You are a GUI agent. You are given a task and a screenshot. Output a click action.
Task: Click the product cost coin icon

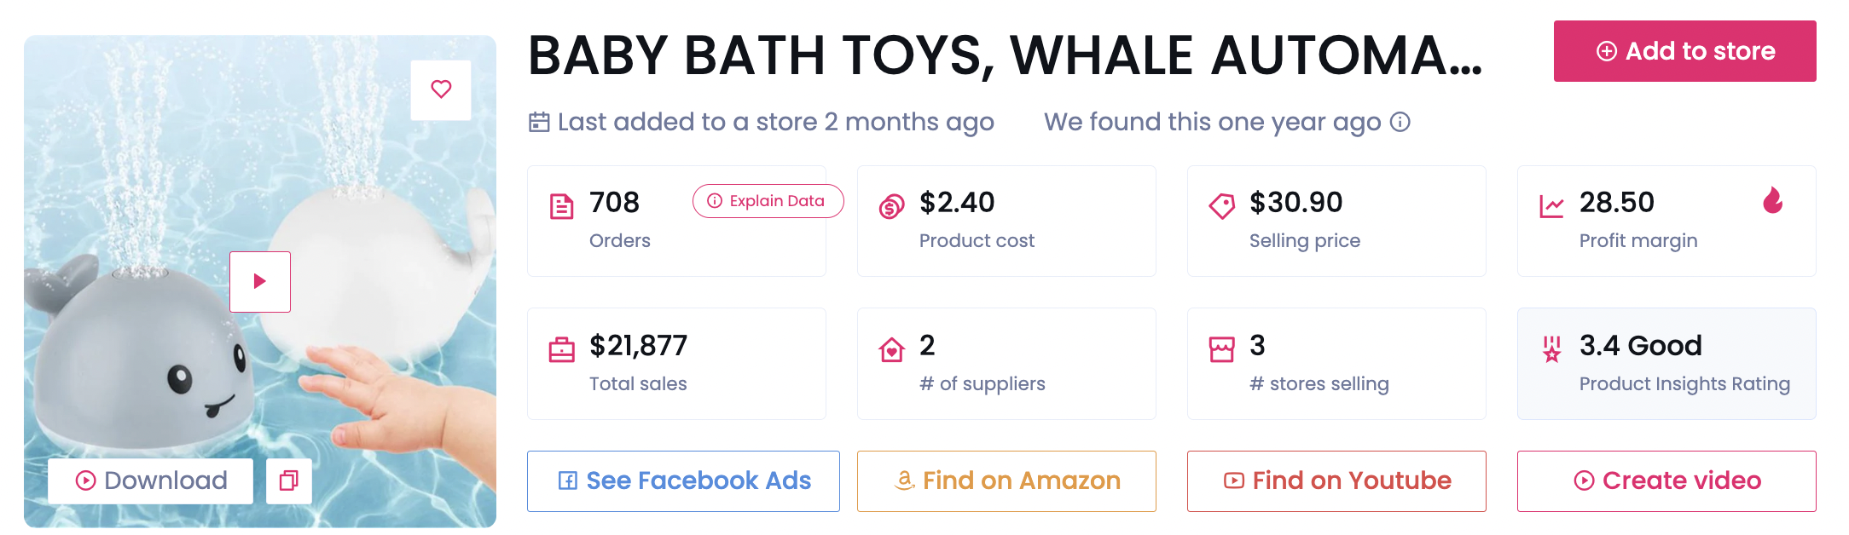(x=891, y=206)
